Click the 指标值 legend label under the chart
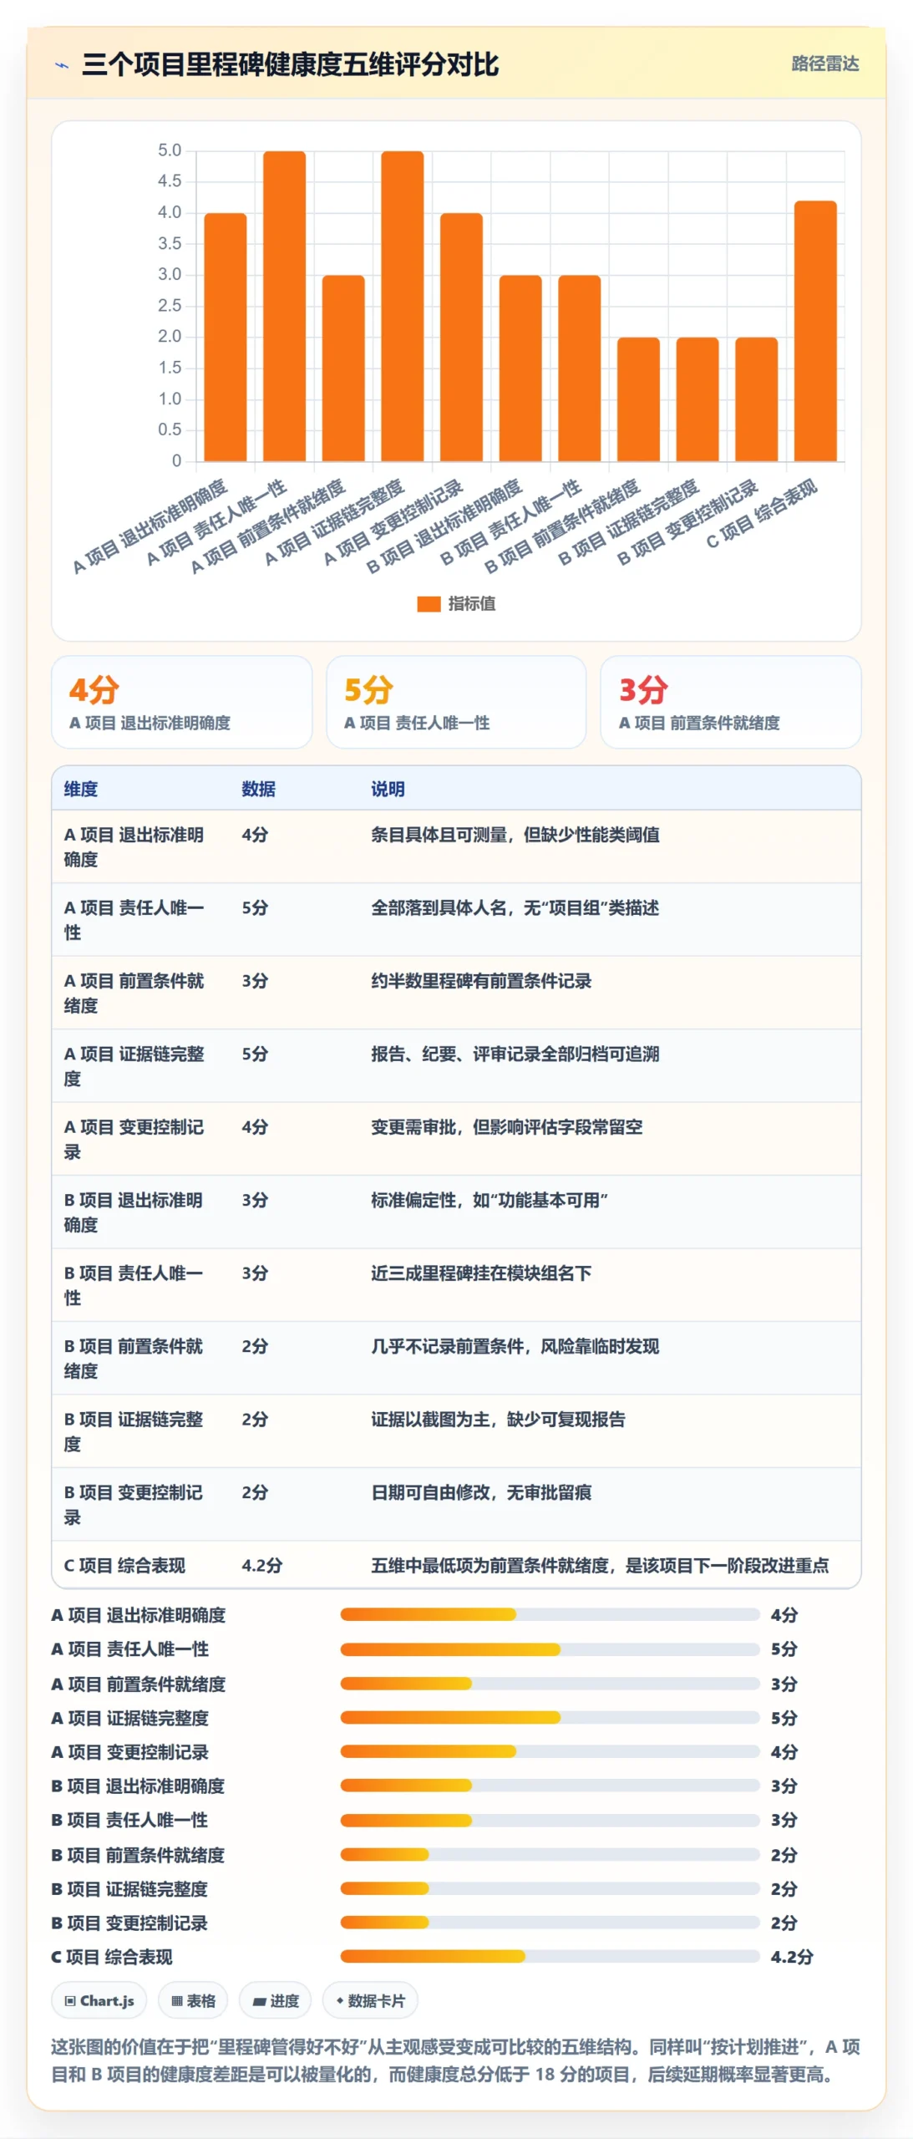This screenshot has height=2139, width=913. click(x=472, y=603)
